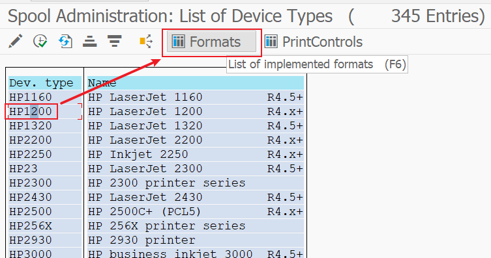Image resolution: width=491 pixels, height=258 pixels.
Task: Click name HP LaserJet 1160
Action: (145, 97)
